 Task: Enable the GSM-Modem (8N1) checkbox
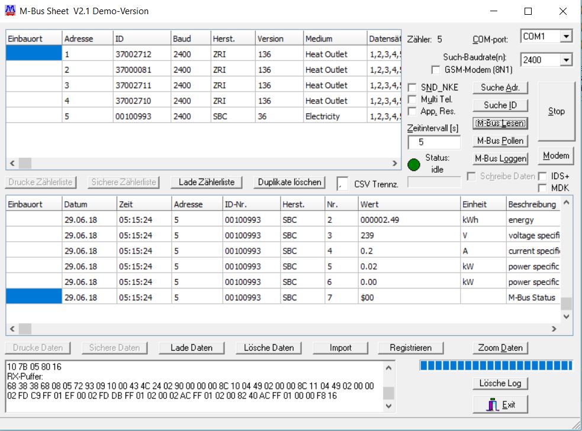pos(435,70)
